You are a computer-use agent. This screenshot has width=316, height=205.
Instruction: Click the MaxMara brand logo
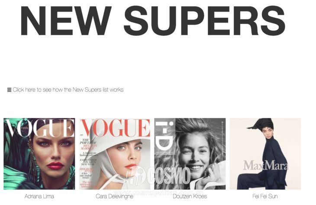(266, 166)
